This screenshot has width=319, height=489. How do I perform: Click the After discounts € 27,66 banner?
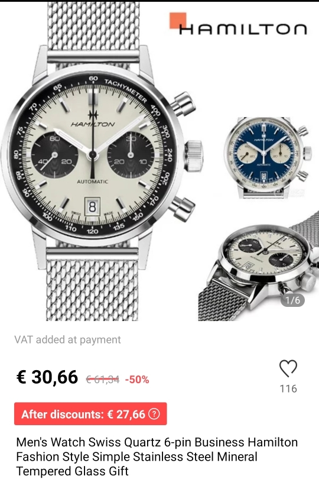[90, 414]
